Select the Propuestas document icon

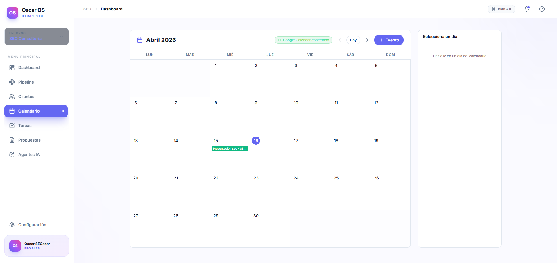click(x=12, y=140)
